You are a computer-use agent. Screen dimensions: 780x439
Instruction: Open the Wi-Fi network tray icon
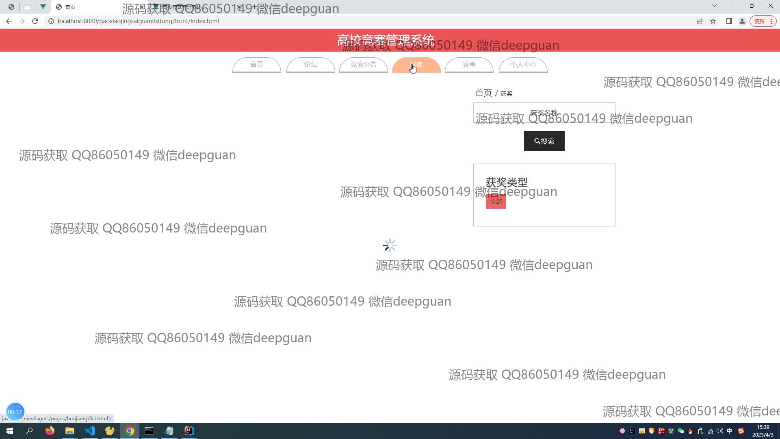710,431
